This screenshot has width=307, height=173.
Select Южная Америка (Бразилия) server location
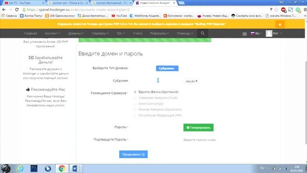click(x=135, y=110)
